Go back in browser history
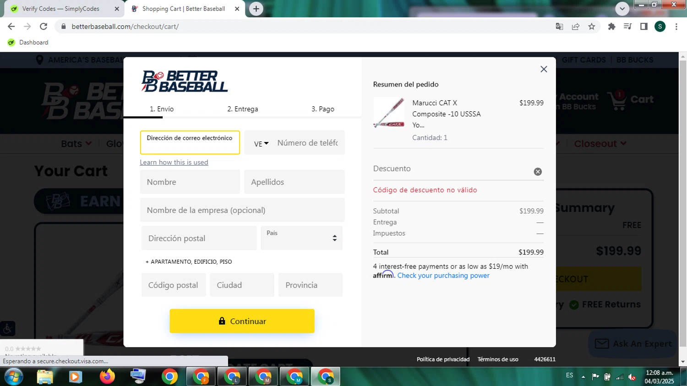Image resolution: width=687 pixels, height=386 pixels. click(x=11, y=27)
